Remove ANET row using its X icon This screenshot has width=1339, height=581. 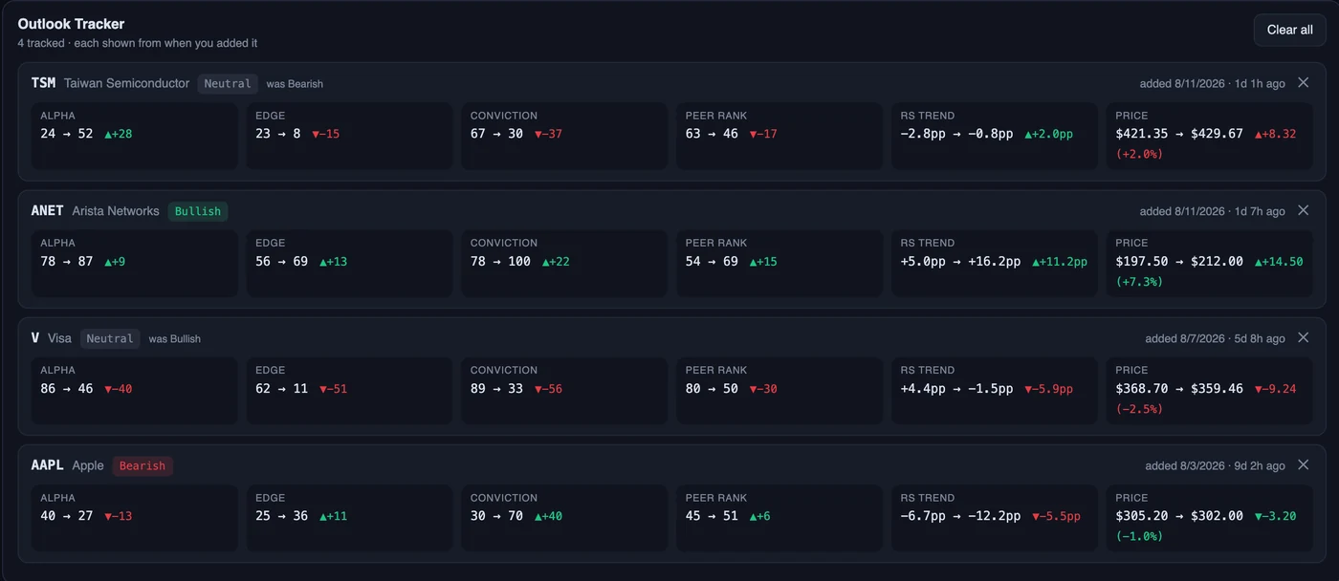[x=1303, y=210]
